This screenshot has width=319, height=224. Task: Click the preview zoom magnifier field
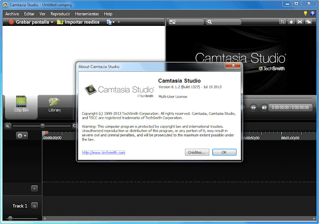pyautogui.click(x=223, y=22)
